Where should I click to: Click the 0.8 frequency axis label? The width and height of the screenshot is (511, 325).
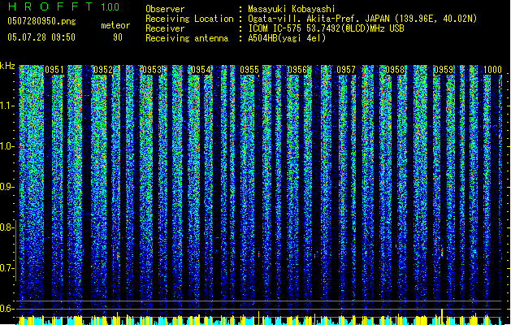tap(6, 227)
